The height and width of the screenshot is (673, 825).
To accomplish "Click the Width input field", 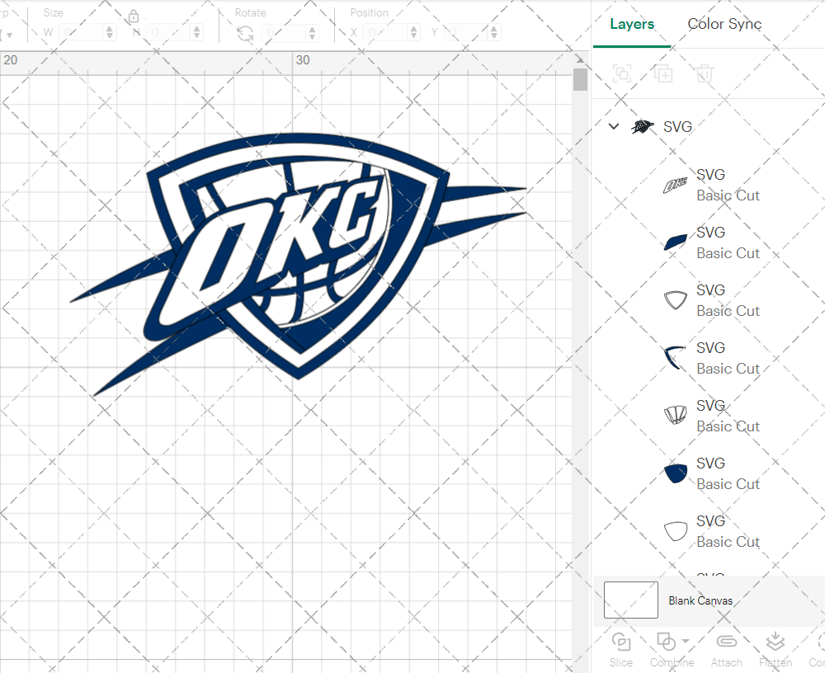I will click(82, 33).
